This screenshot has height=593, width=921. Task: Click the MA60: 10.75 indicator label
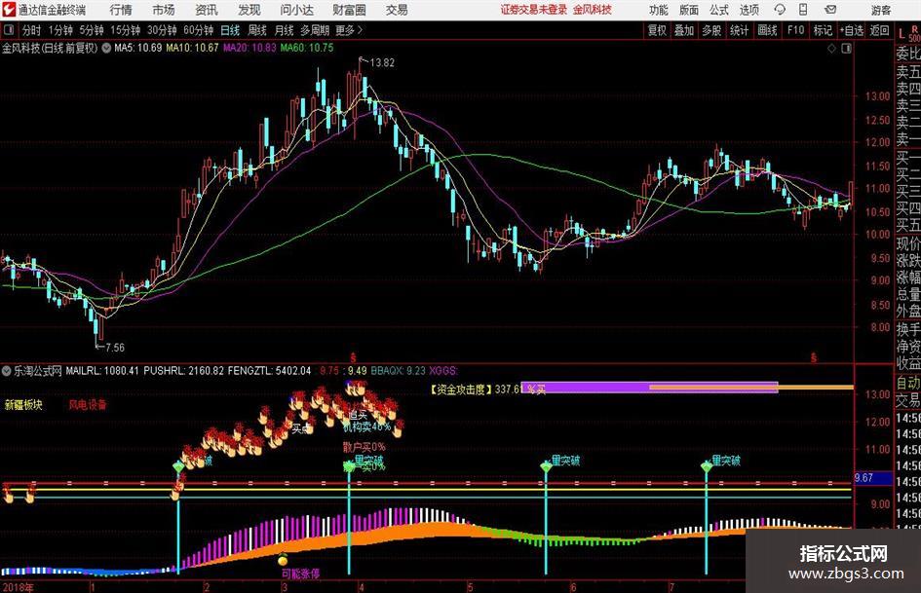tap(307, 48)
